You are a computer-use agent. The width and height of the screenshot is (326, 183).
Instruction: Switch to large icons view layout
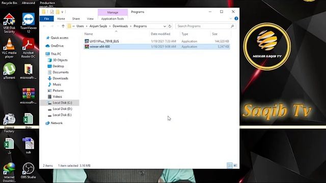[x=235, y=165]
